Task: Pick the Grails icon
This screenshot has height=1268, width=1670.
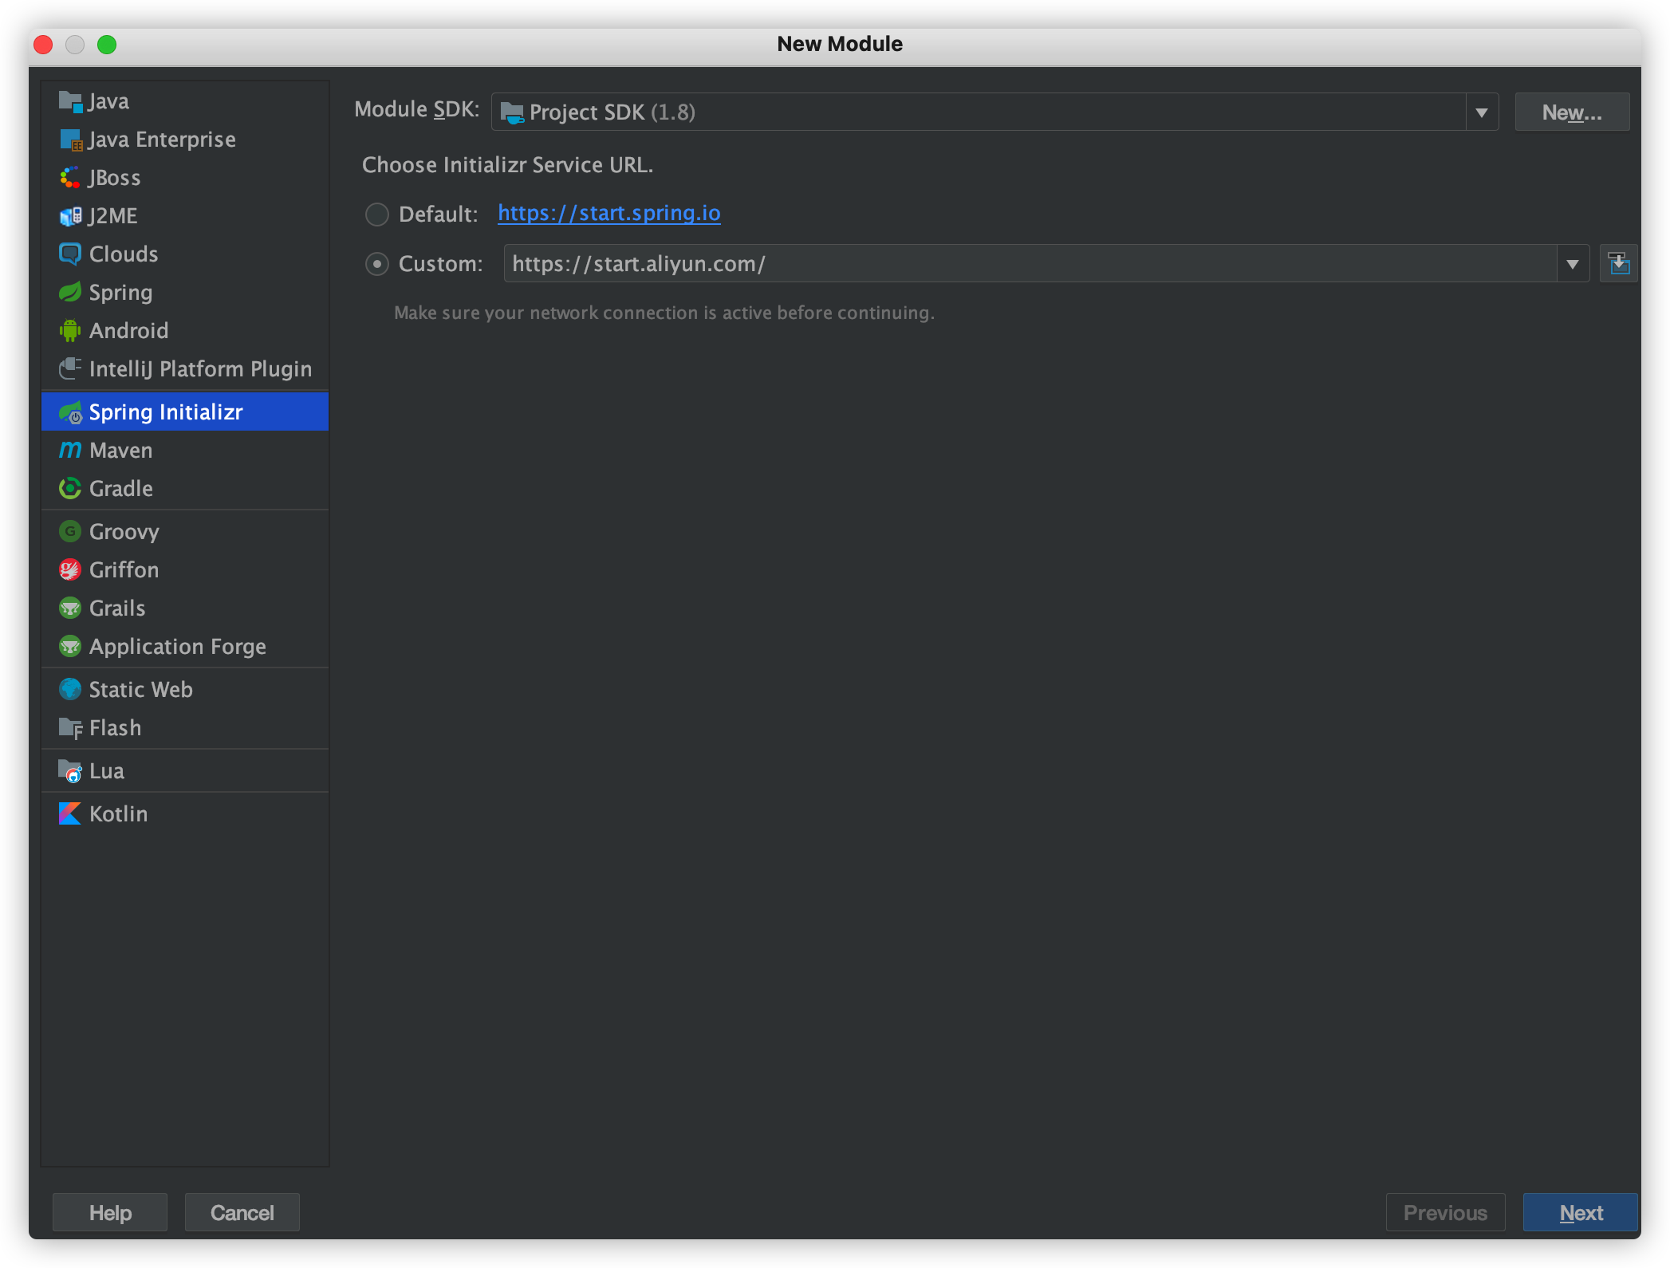Action: 70,608
